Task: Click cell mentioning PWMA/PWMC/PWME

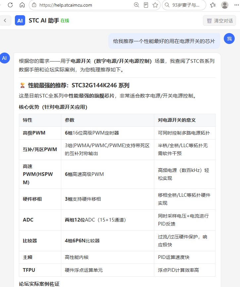Action: [x=108, y=149]
